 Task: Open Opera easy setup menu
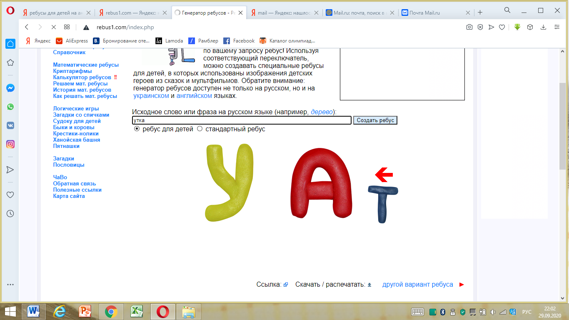click(557, 27)
